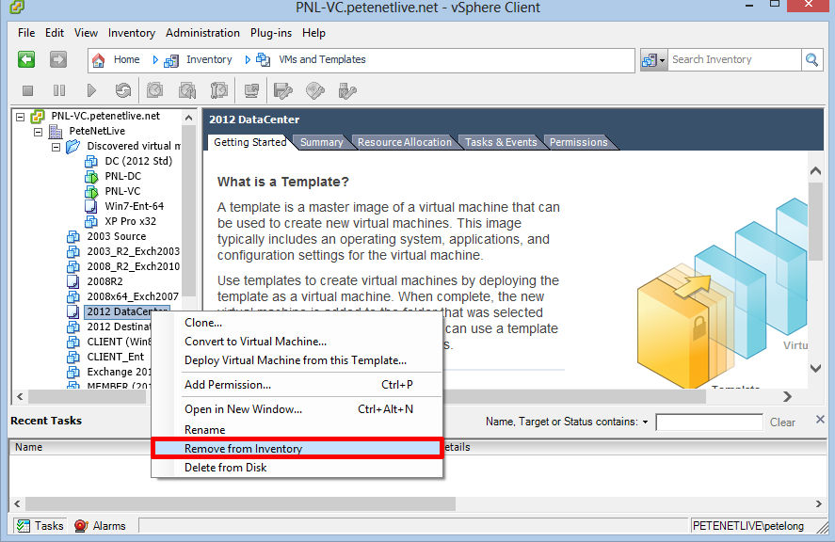Open the Inventory menu

[132, 33]
